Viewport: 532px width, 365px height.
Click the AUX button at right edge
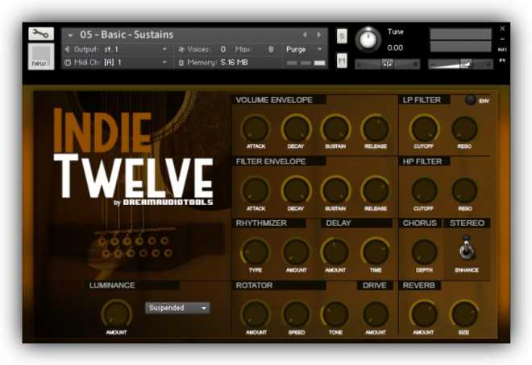pyautogui.click(x=502, y=50)
